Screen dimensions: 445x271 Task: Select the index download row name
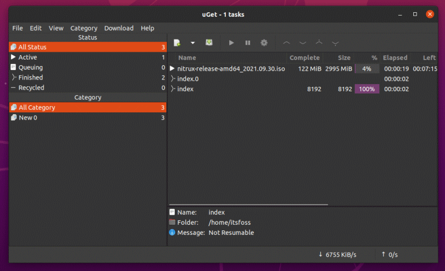pos(185,89)
